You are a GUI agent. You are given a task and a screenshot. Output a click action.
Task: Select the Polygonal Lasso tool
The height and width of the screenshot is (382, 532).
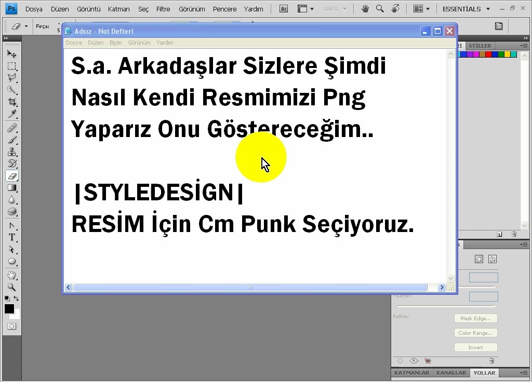pos(12,78)
